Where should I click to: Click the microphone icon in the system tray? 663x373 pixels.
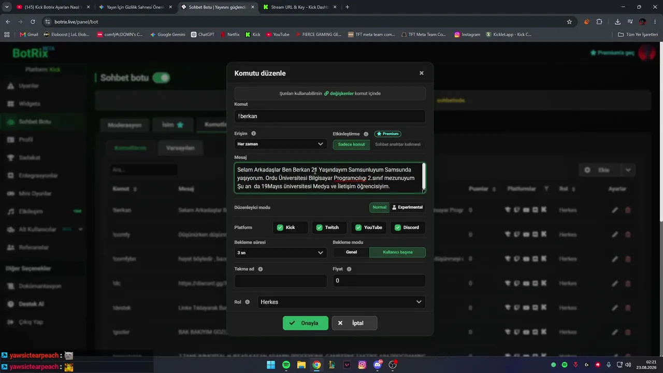click(609, 365)
